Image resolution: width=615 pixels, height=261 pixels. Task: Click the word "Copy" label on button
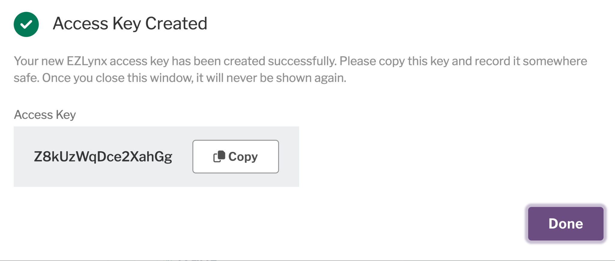(x=243, y=157)
